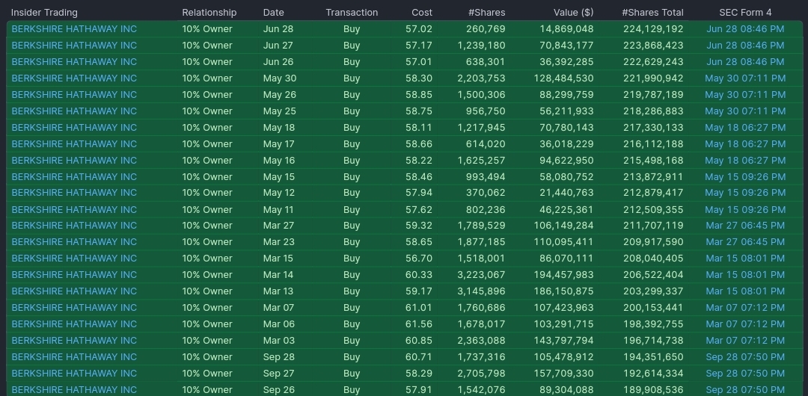Open SEC Form 4 link in May 26 row
808x396 pixels.
click(745, 95)
